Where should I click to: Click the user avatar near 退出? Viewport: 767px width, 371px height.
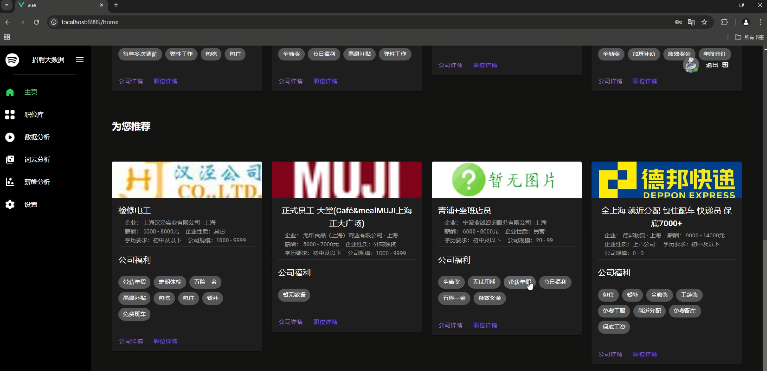(x=691, y=65)
